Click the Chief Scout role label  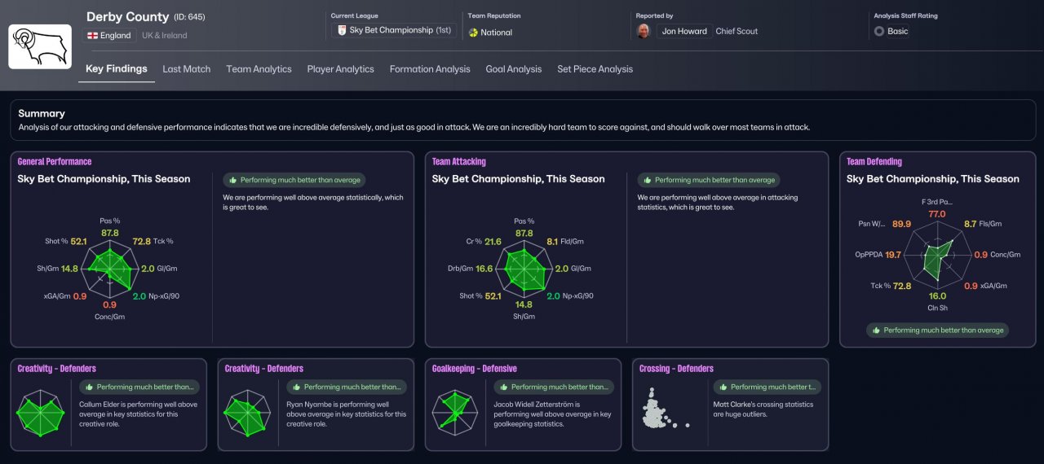point(737,31)
